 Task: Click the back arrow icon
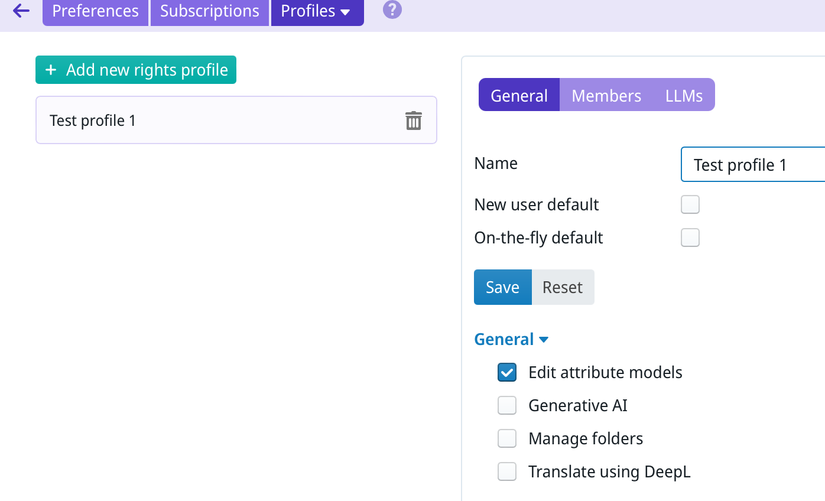[x=21, y=11]
